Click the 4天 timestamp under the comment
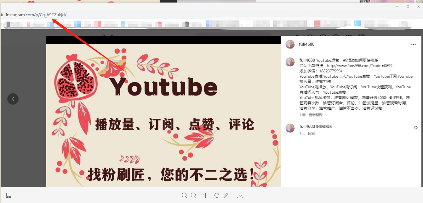This screenshot has width=423, height=203. (x=302, y=133)
